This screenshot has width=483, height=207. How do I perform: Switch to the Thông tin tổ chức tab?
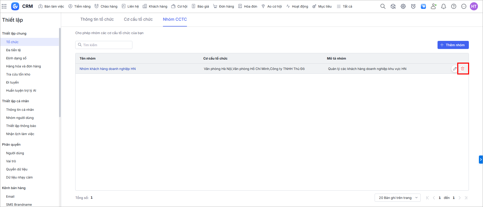click(x=97, y=19)
